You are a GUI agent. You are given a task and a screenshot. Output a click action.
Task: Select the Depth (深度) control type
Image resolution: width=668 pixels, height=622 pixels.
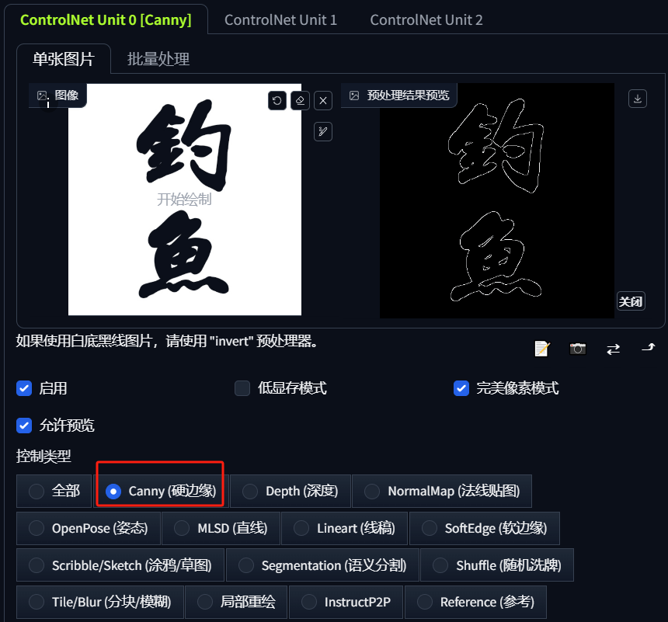click(291, 491)
